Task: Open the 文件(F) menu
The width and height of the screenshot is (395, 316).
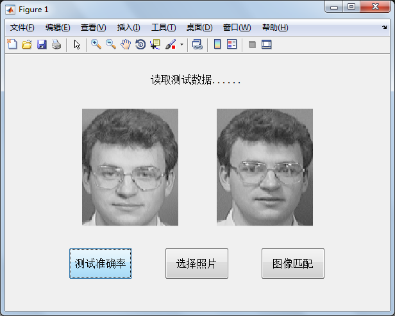Action: click(x=22, y=28)
